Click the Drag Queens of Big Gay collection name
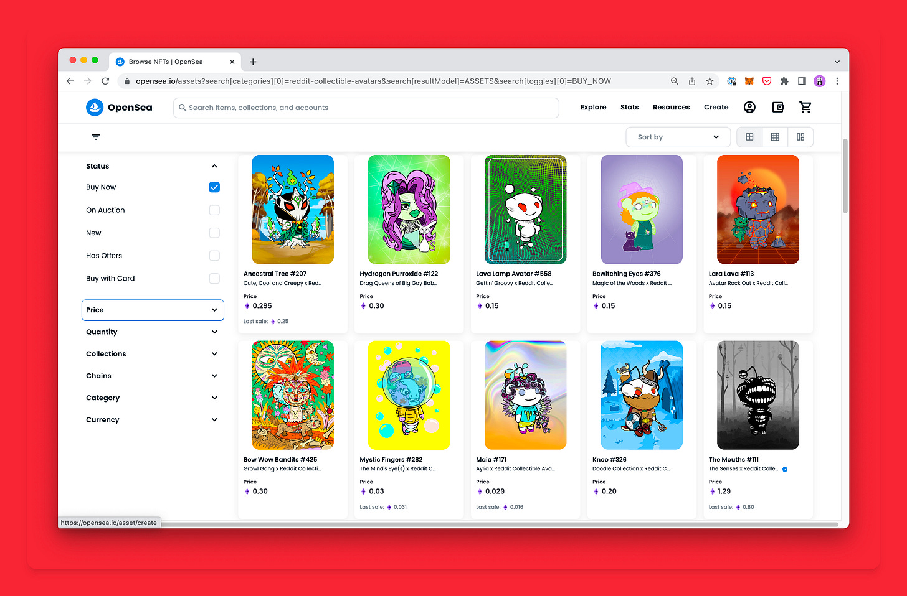907x596 pixels. pyautogui.click(x=398, y=283)
